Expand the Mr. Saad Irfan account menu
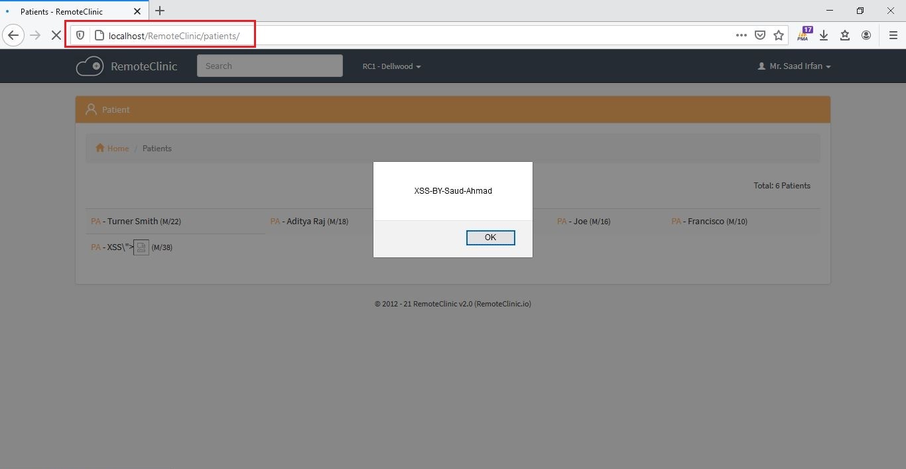This screenshot has width=906, height=469. [793, 66]
